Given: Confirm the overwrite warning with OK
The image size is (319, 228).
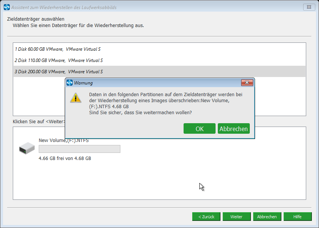Looking at the screenshot, I should point(199,128).
